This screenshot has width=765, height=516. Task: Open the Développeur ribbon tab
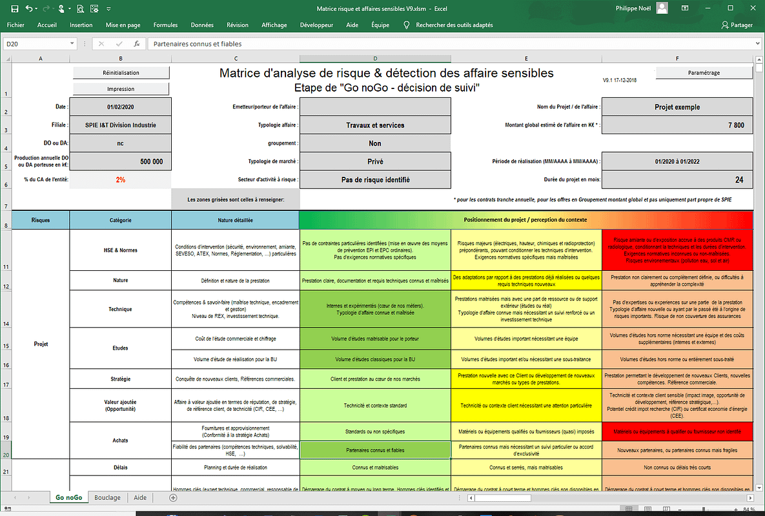click(x=316, y=25)
